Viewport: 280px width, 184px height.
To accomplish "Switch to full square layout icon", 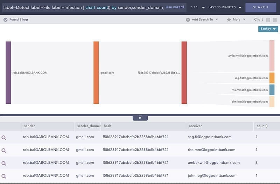I will pos(275,20).
